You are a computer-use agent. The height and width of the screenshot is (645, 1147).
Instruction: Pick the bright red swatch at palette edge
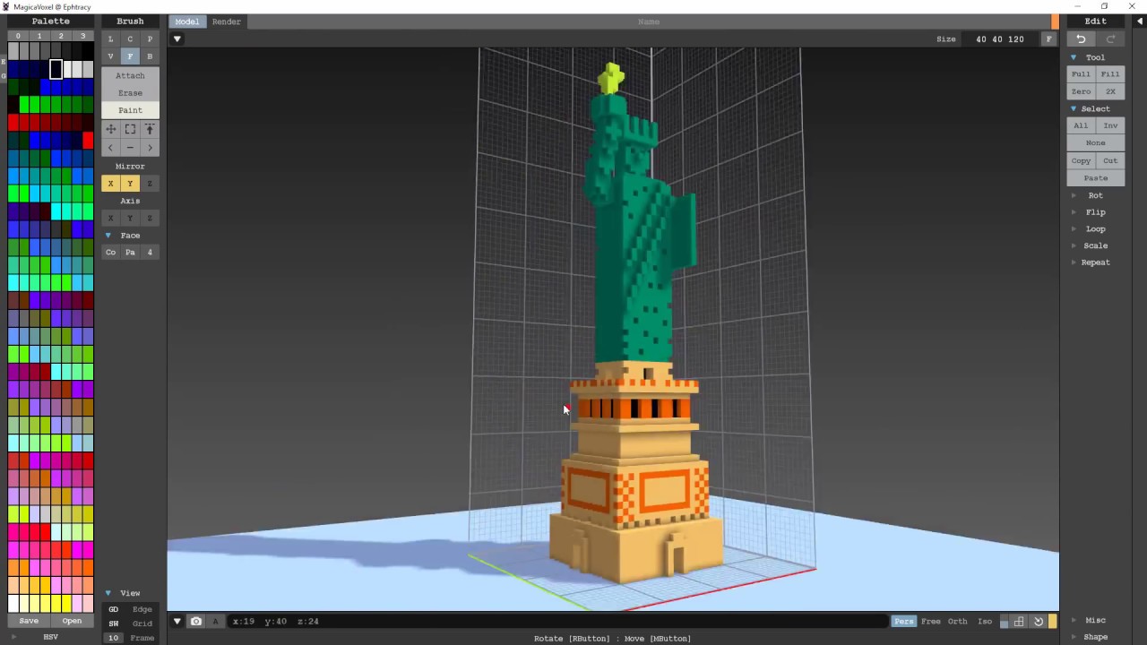[x=88, y=141]
